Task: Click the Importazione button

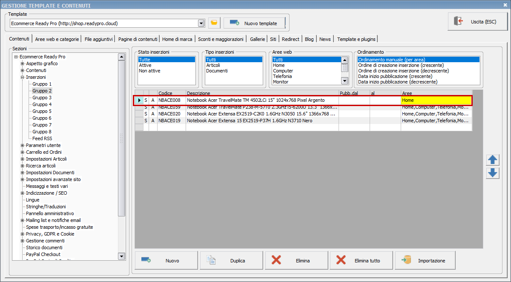Action: (426, 261)
